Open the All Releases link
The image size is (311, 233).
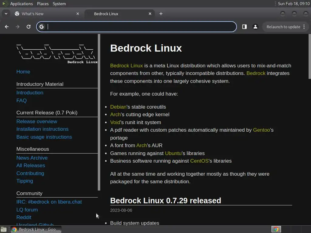(x=31, y=165)
